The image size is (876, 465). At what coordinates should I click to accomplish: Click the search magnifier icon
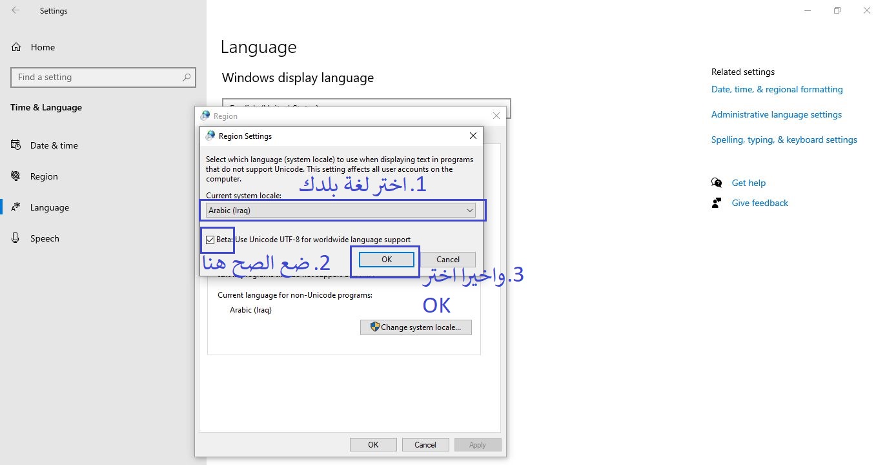pyautogui.click(x=187, y=77)
